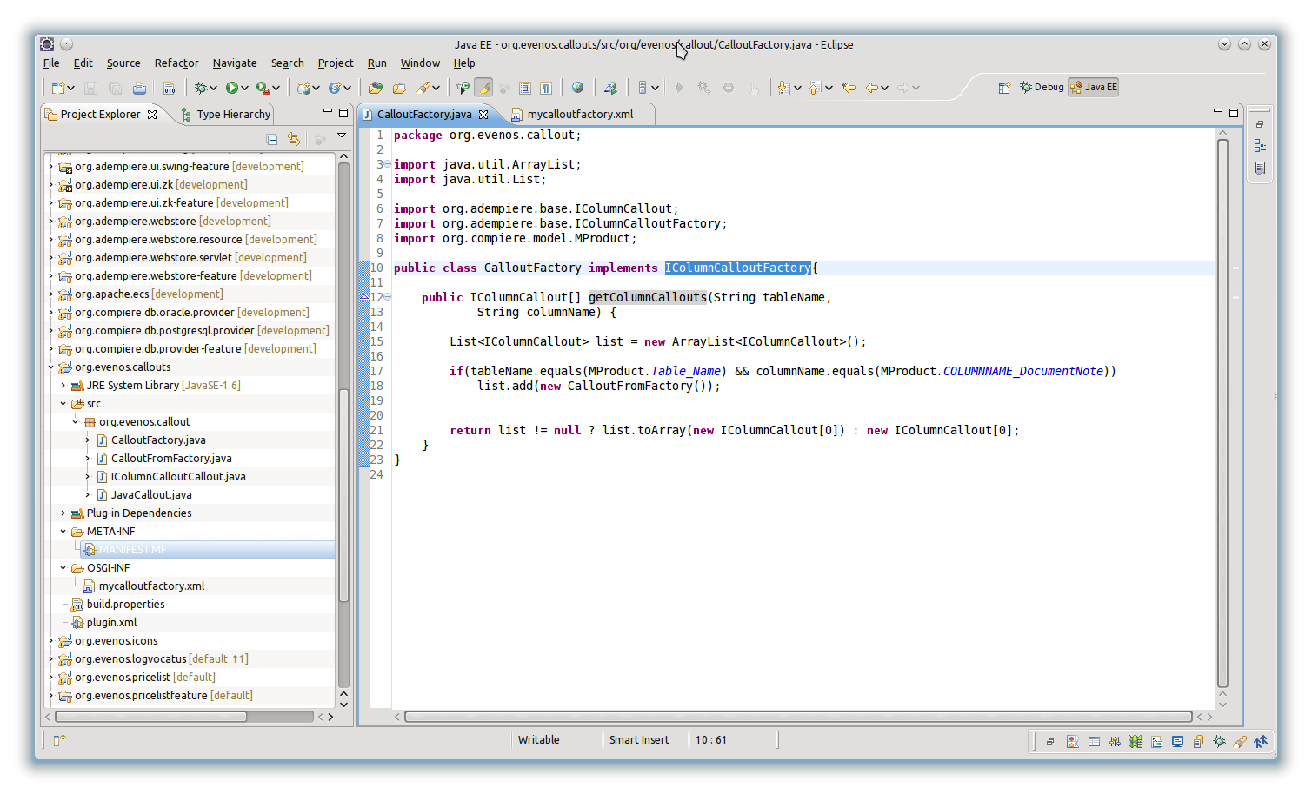The image size is (1312, 794).
Task: Open the Refactor menu
Action: tap(176, 63)
